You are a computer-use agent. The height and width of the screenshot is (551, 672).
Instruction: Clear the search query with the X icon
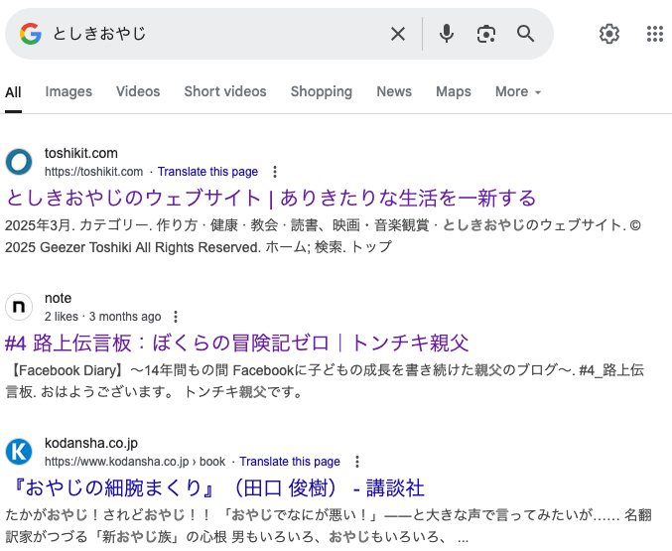point(398,34)
